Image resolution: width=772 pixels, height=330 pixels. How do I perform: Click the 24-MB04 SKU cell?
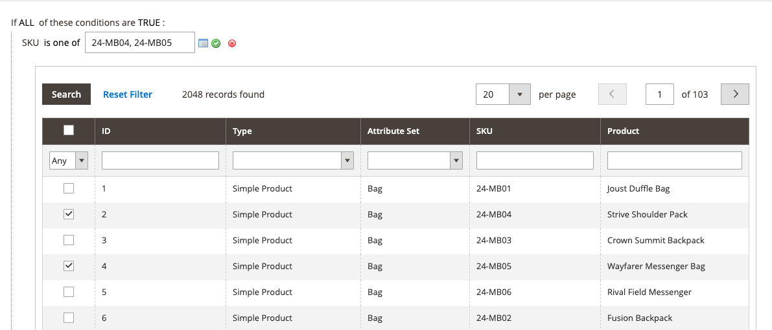pos(494,214)
